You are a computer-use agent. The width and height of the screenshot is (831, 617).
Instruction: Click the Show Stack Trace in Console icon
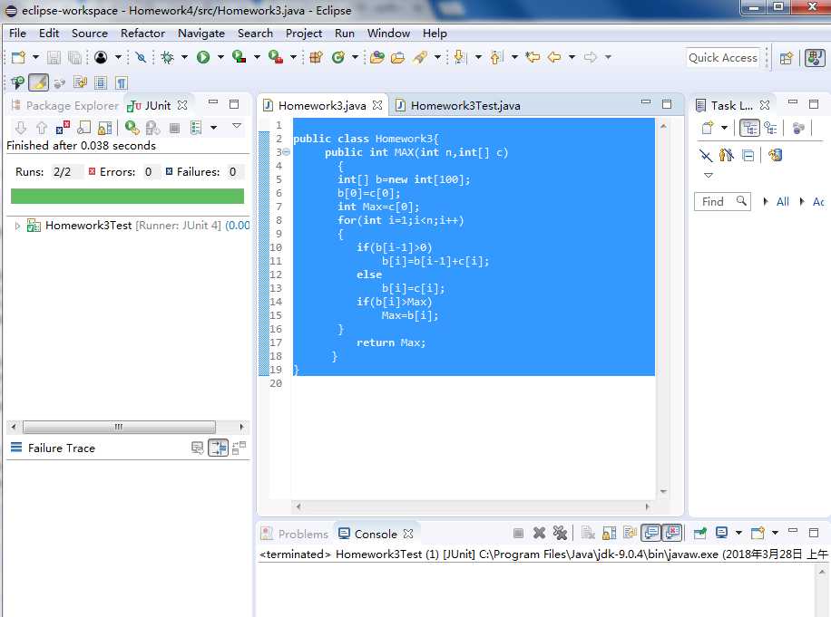tap(197, 448)
